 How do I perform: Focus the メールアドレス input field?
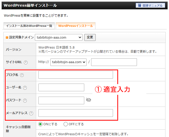76,113
